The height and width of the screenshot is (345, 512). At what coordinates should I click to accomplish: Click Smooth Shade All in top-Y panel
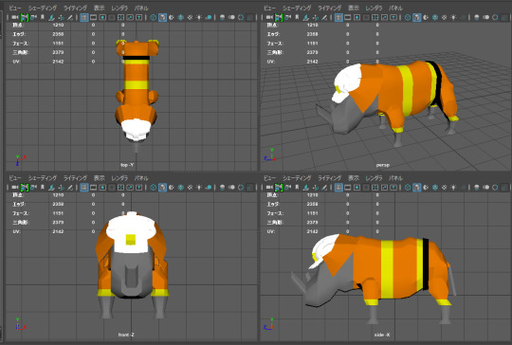[x=162, y=17]
